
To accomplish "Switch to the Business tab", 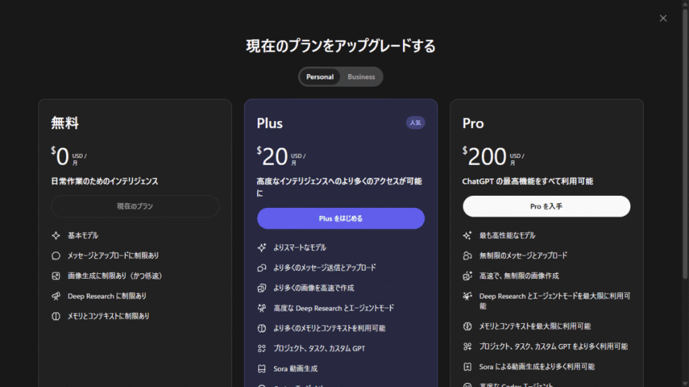I will 361,77.
